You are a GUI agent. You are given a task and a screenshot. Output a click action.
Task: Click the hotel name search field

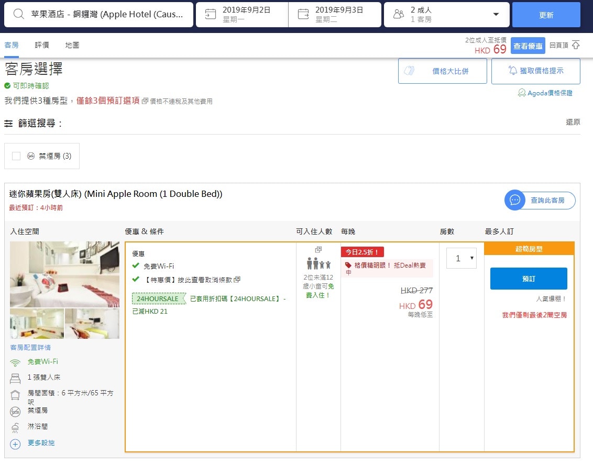[x=98, y=14]
